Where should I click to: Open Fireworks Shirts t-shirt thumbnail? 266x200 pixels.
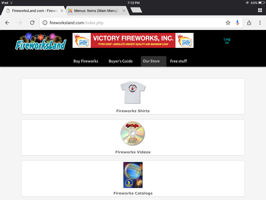133,92
